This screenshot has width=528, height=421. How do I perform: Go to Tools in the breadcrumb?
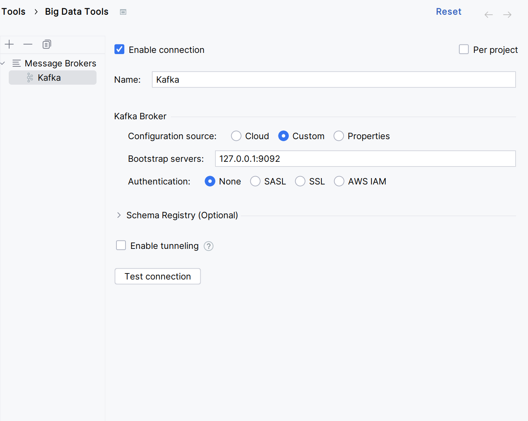coord(14,12)
